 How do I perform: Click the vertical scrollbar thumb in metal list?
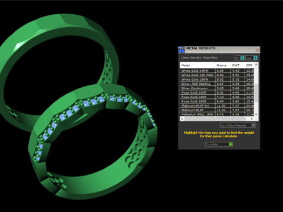[256, 93]
